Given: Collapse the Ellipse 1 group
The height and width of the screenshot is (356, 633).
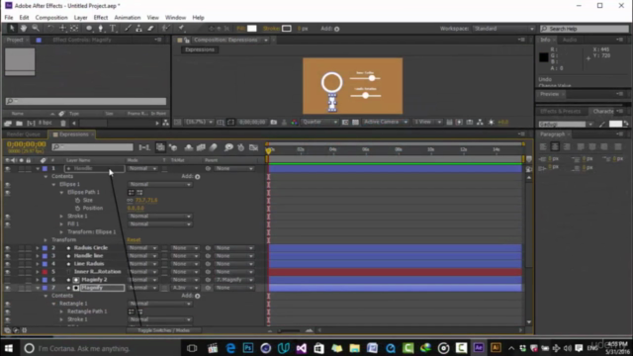Looking at the screenshot, I should click(53, 185).
